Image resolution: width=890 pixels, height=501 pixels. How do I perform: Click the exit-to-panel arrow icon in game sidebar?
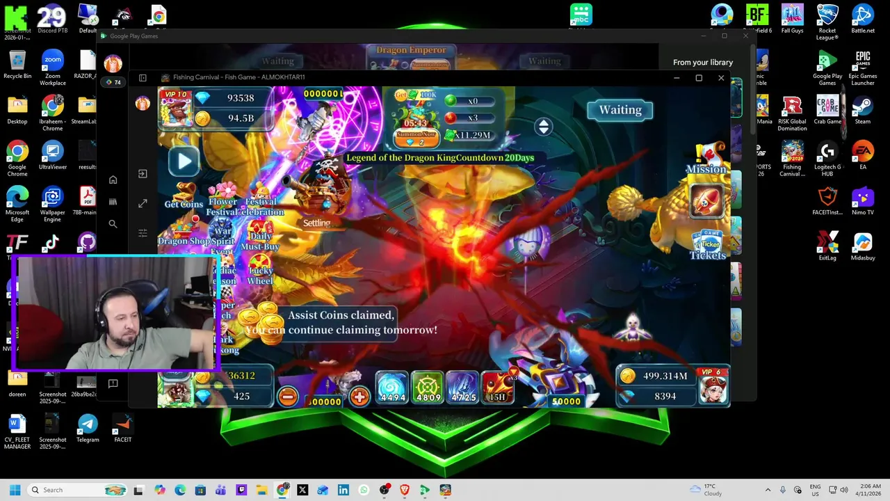[143, 174]
